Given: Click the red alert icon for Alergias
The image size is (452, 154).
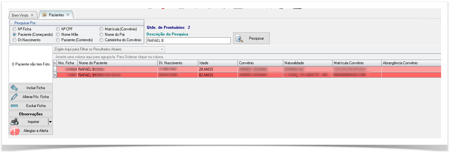Looking at the screenshot, I should [x=14, y=131].
